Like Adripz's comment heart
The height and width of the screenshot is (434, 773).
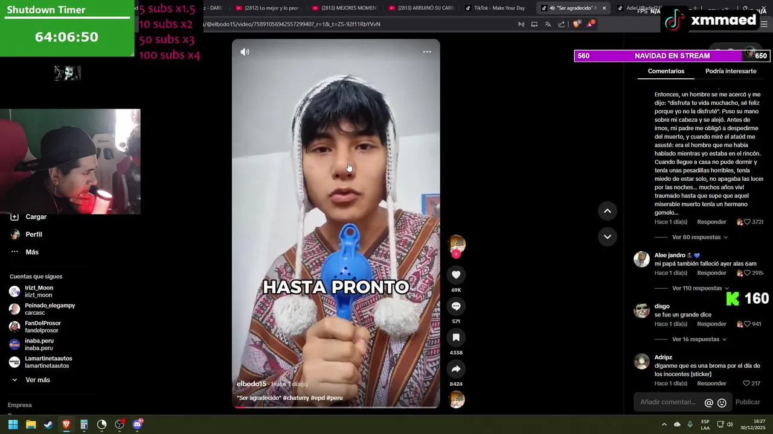(x=746, y=383)
